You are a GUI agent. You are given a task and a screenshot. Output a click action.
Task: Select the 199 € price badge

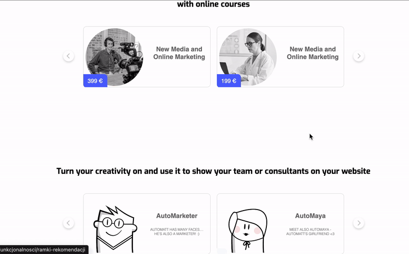coord(229,81)
